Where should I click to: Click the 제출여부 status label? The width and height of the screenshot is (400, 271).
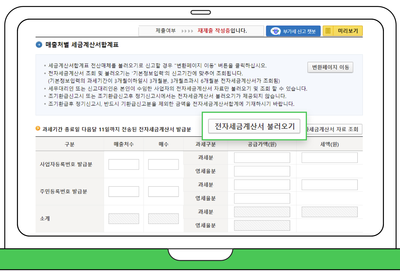tap(165, 31)
